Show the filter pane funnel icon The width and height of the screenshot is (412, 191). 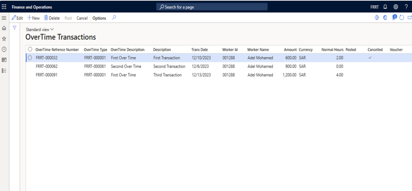pos(14,28)
